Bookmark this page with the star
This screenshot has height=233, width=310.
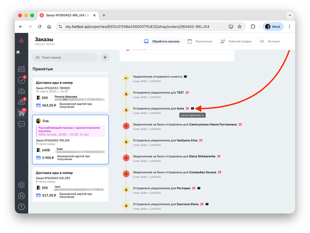[240, 27]
